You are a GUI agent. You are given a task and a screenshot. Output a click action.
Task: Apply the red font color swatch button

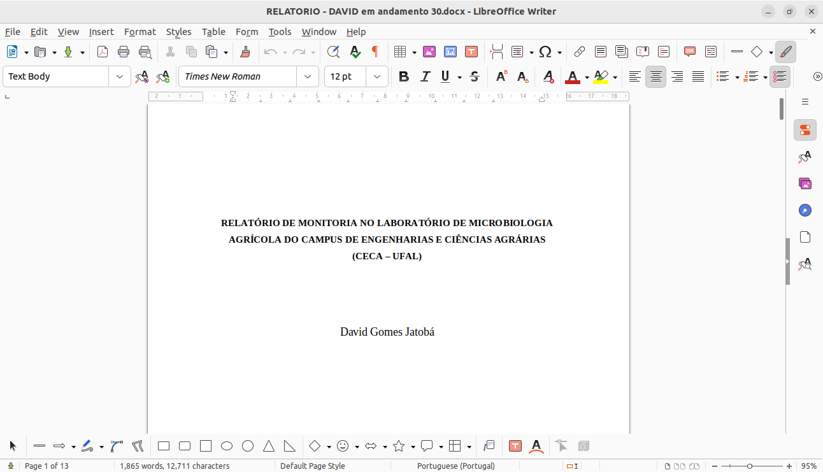(573, 77)
